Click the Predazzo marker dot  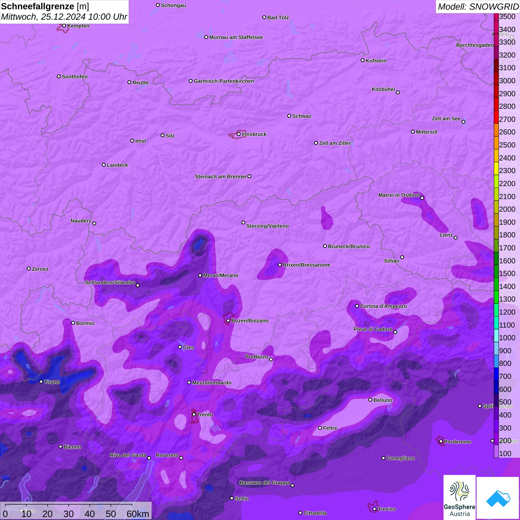[x=271, y=359]
